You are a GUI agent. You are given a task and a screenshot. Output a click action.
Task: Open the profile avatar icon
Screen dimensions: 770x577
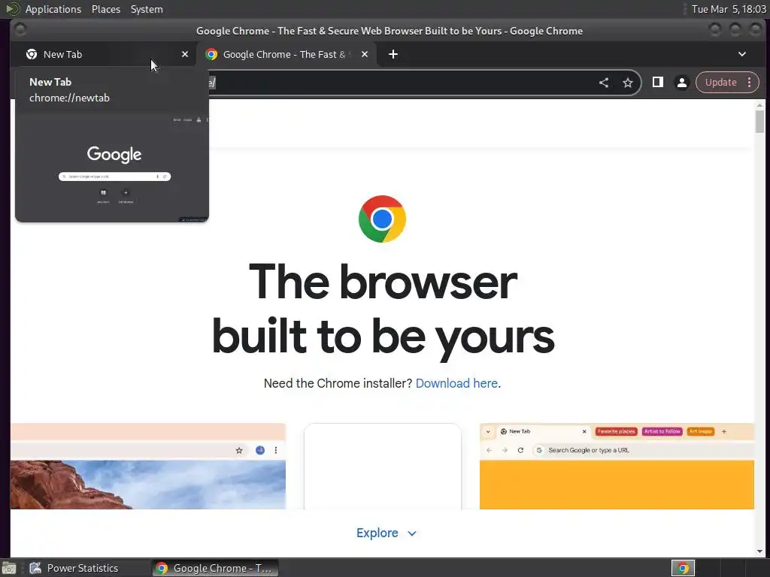[681, 83]
